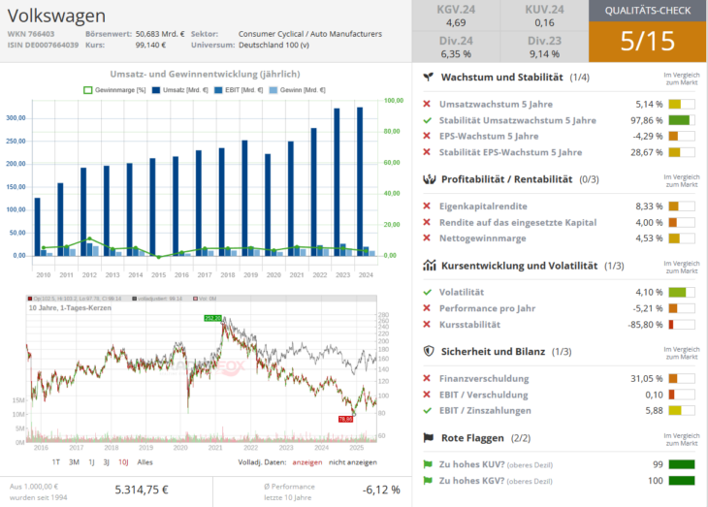Click the chart title Umsatz- und Gewinnentwicklung (jährlich)
Screen dimensions: 708x507
(205, 74)
